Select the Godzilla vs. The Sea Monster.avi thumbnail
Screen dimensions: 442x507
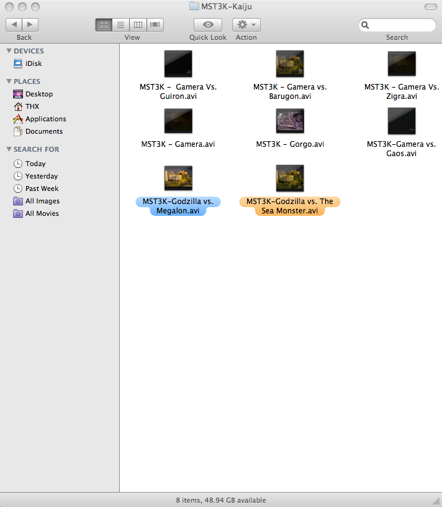click(x=290, y=178)
